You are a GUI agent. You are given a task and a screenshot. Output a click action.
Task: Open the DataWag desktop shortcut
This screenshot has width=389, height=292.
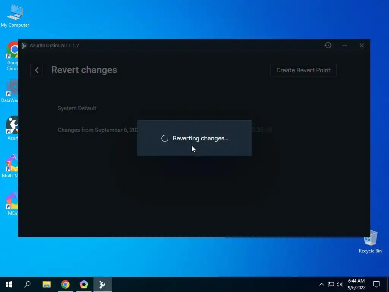click(x=10, y=91)
